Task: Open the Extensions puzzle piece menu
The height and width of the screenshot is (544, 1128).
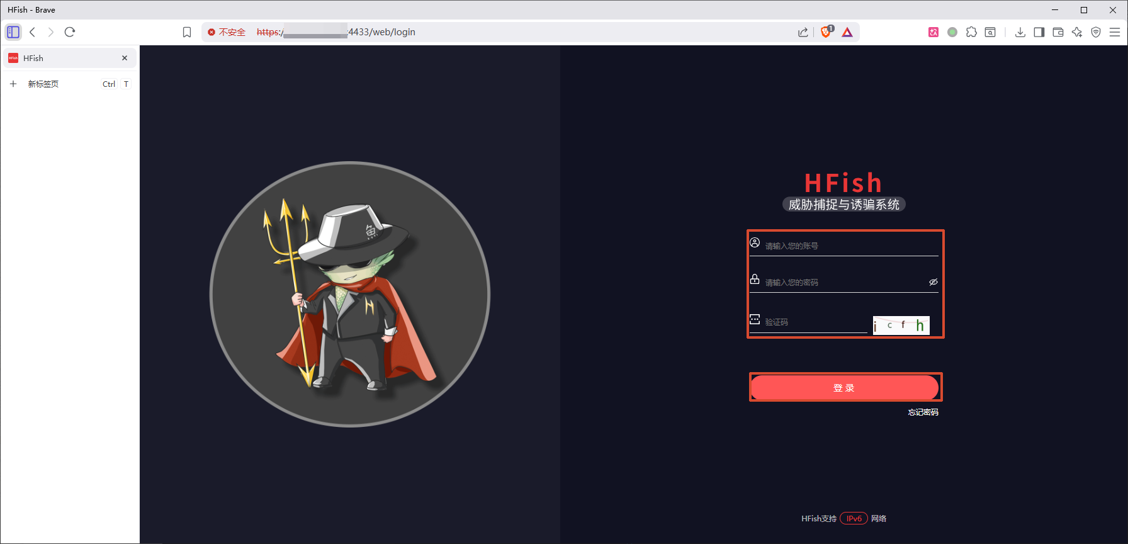Action: (971, 32)
